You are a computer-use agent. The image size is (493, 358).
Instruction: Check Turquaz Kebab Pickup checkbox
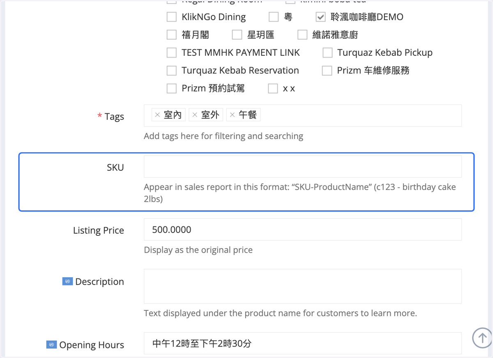(327, 53)
